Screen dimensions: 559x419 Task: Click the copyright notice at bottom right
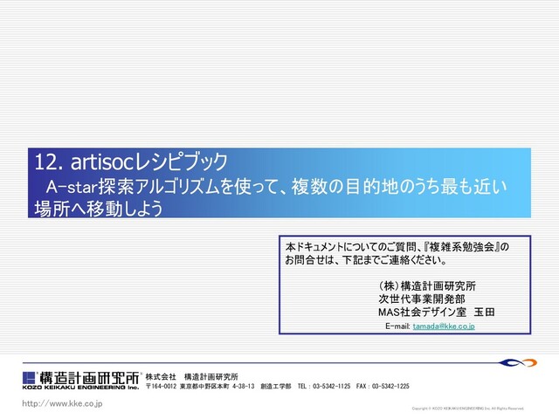pyautogui.click(x=468, y=409)
